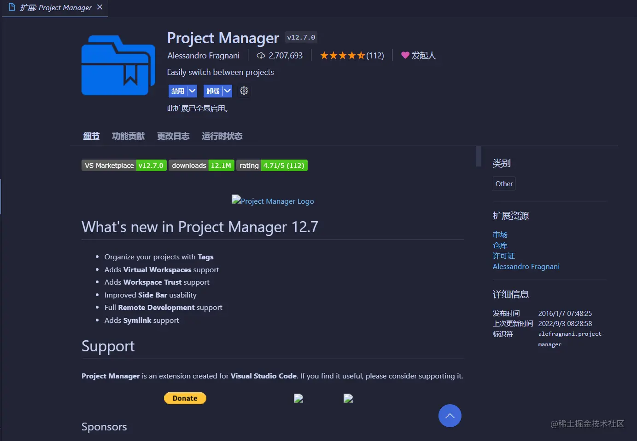Image resolution: width=637 pixels, height=441 pixels.
Task: Click the last updated time 2022/9/3 08:28:58
Action: click(x=565, y=324)
